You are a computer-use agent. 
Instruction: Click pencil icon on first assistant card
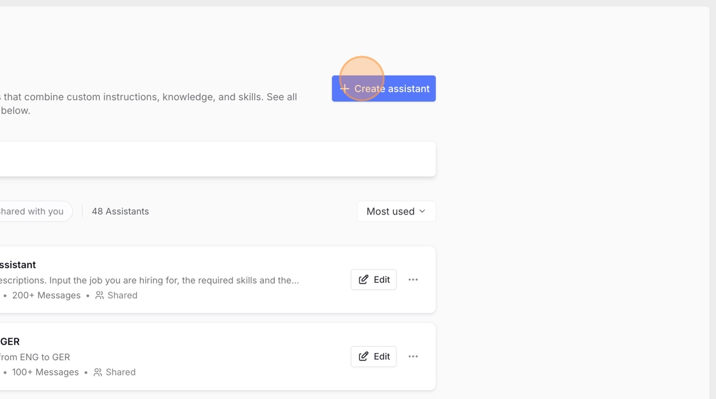[364, 280]
